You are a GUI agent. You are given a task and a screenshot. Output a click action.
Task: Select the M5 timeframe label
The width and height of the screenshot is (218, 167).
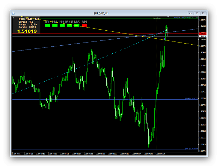(x=77, y=22)
